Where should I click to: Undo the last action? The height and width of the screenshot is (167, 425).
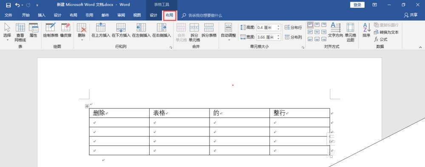click(x=17, y=5)
